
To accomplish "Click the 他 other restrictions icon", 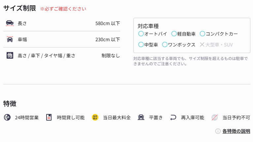I will [x=10, y=55].
